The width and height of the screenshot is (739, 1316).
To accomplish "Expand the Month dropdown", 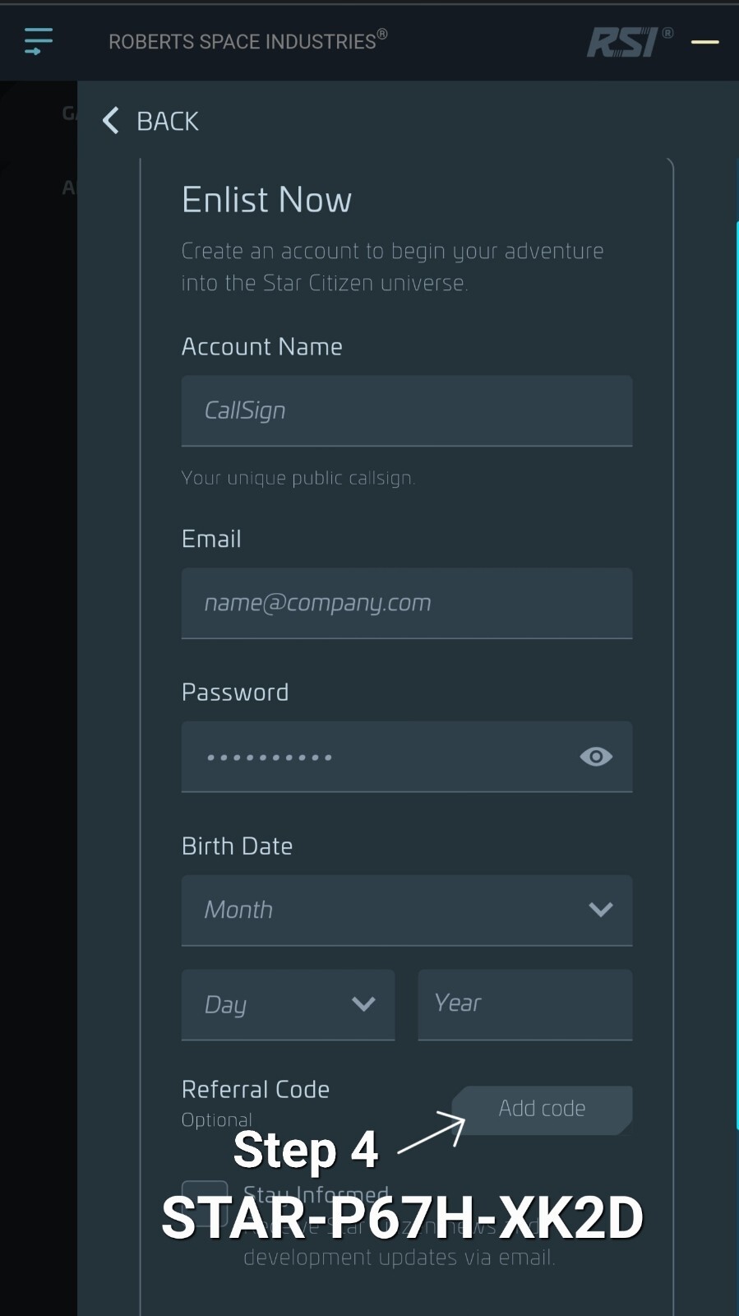I will click(x=407, y=911).
